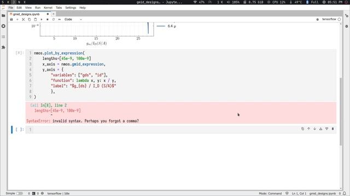Move the active cell up
The height and width of the screenshot is (196, 350).
[x=308, y=128]
